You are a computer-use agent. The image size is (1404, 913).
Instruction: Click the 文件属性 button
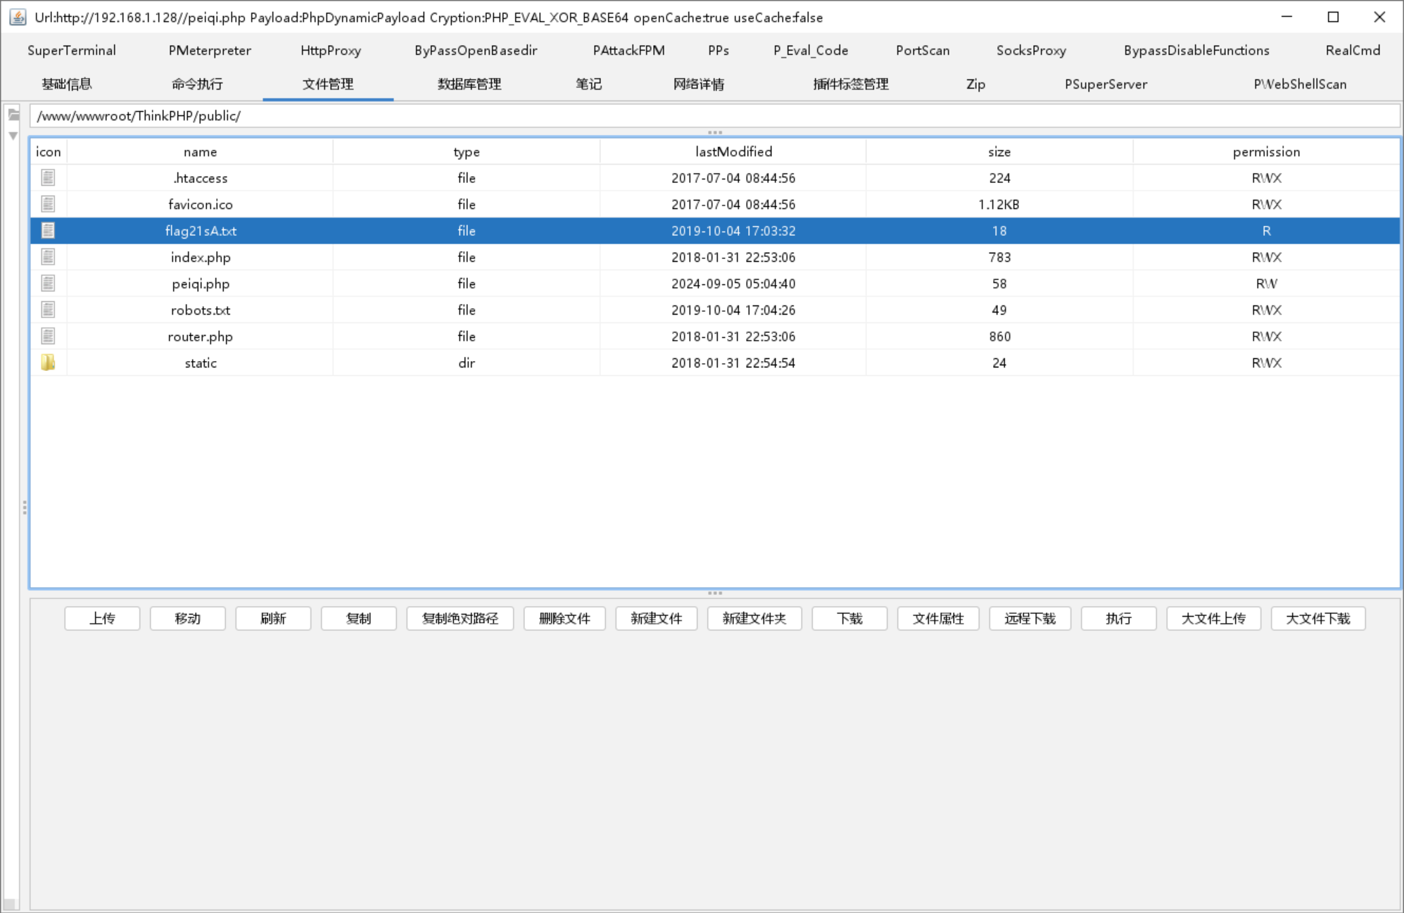click(938, 619)
